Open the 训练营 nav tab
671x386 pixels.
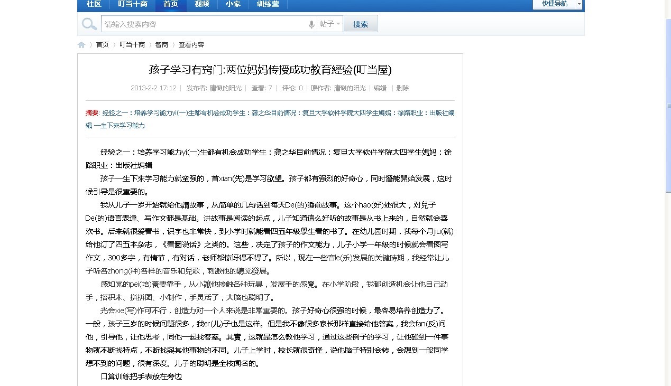268,4
